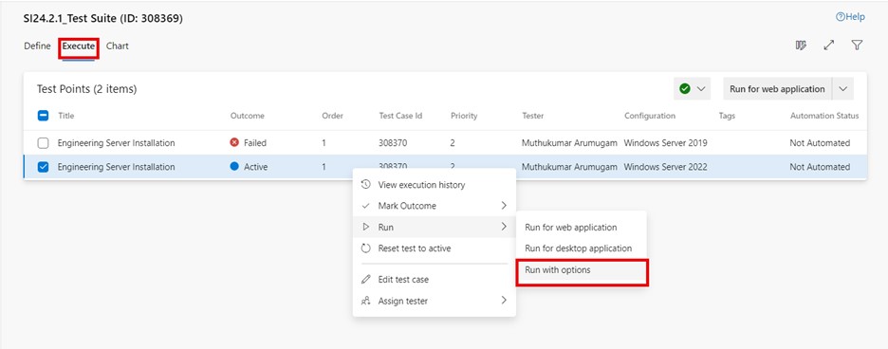Sort by the Configuration column header

point(650,116)
